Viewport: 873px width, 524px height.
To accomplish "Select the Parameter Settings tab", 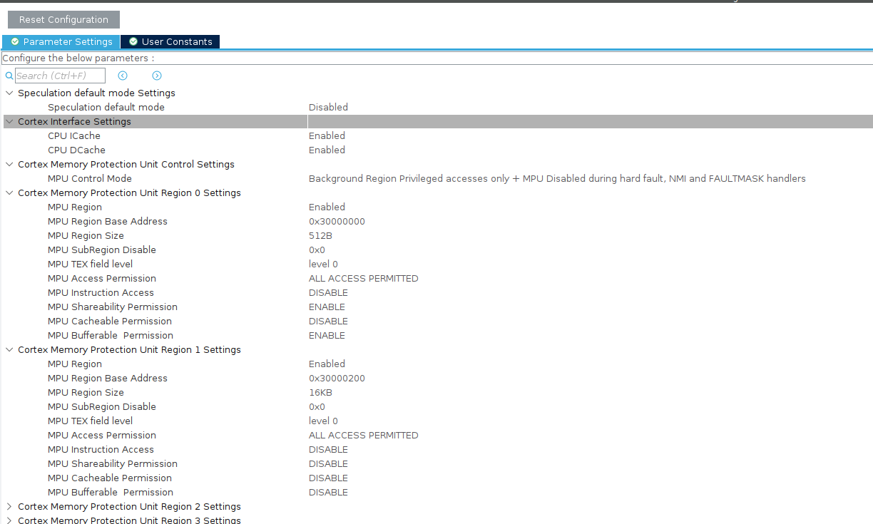I will pyautogui.click(x=67, y=41).
